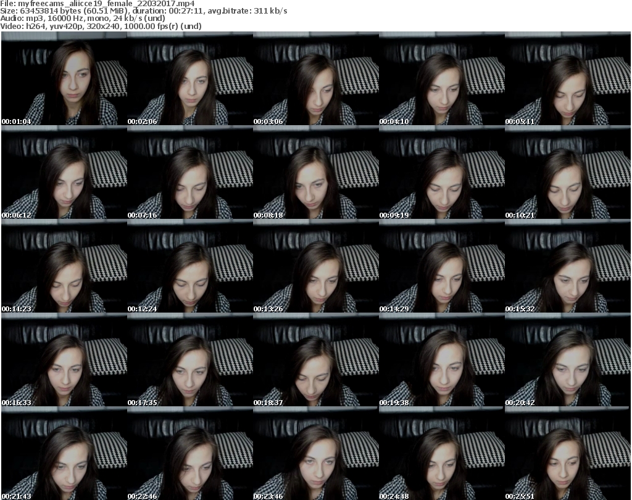
Task: Select the thumbnail frame stamped 00:09:19
Action: click(442, 172)
